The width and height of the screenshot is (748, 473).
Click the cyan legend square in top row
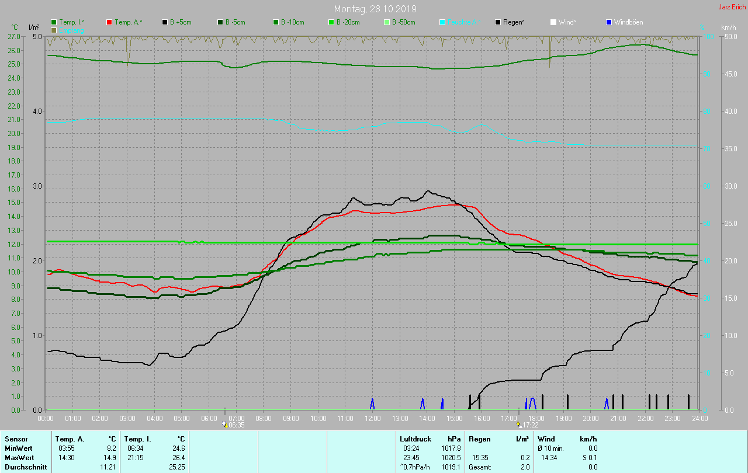(442, 22)
